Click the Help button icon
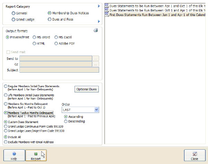This screenshot has width=208, height=164. pyautogui.click(x=14, y=154)
